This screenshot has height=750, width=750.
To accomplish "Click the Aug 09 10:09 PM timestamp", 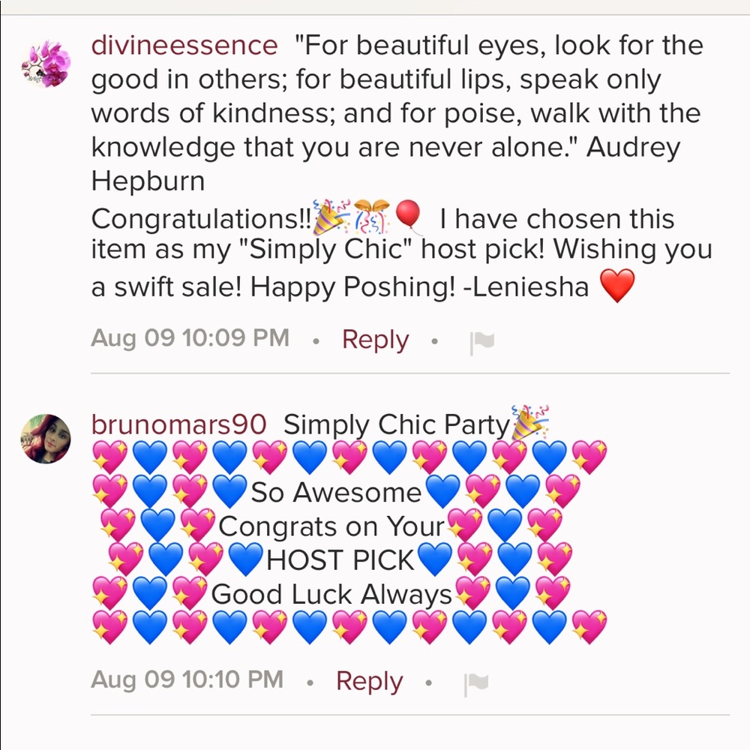I will [x=190, y=338].
